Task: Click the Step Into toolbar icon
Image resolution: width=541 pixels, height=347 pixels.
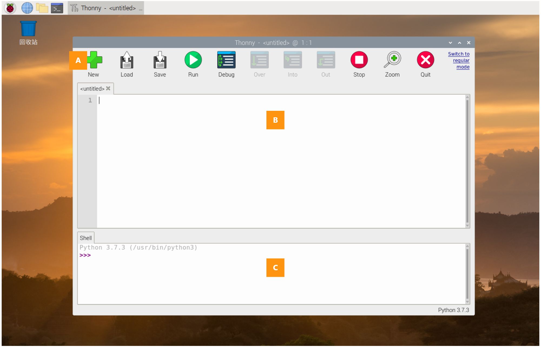Action: coord(293,60)
